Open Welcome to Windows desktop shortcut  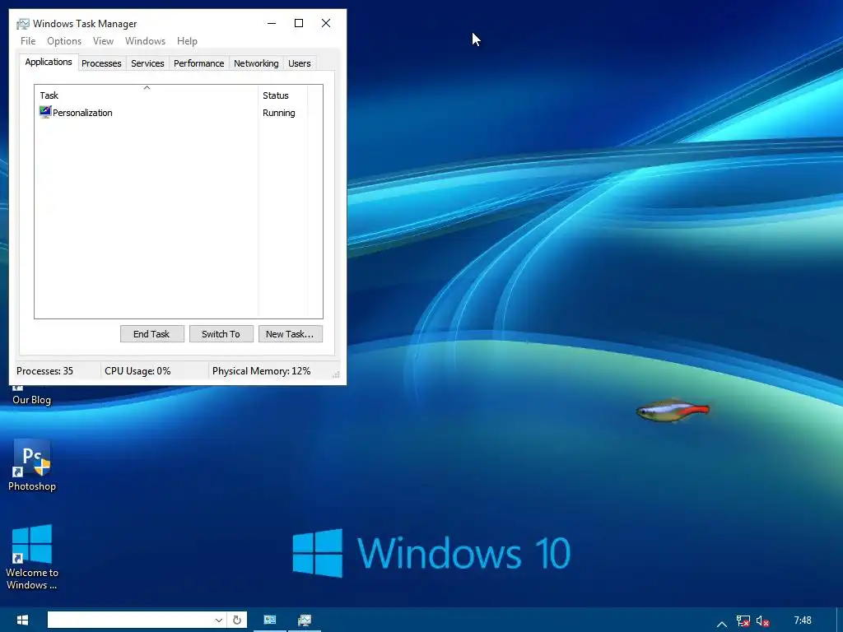(x=32, y=557)
